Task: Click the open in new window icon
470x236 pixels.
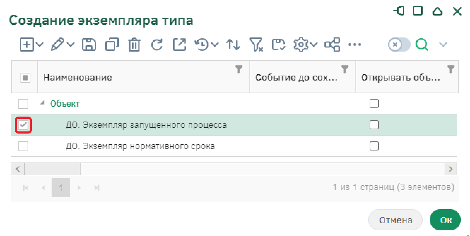Action: pyautogui.click(x=180, y=45)
